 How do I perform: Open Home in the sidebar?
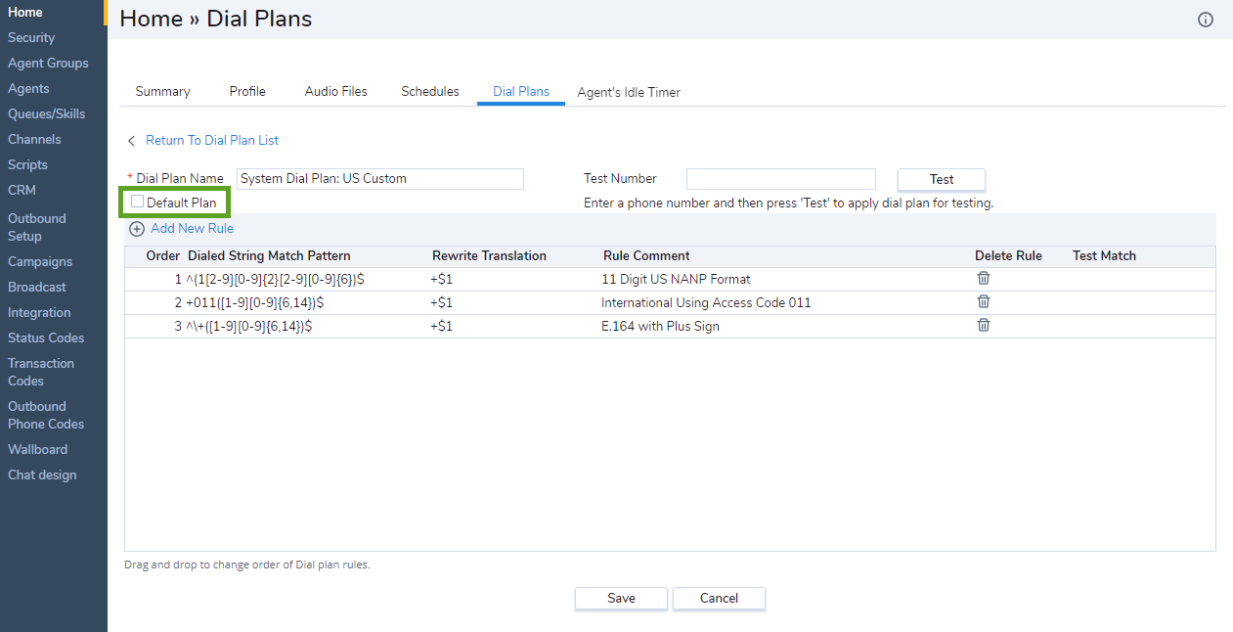pos(25,13)
